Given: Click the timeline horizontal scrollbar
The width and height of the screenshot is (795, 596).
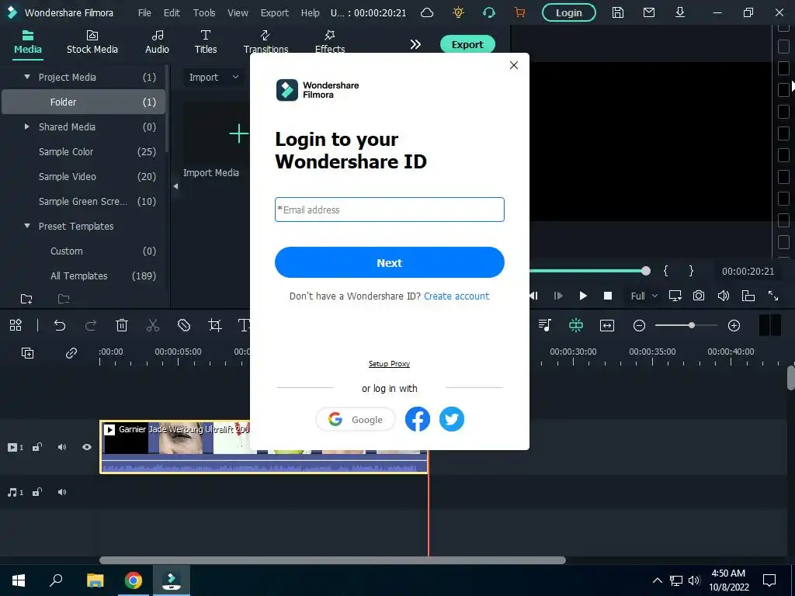Looking at the screenshot, I should click(332, 560).
